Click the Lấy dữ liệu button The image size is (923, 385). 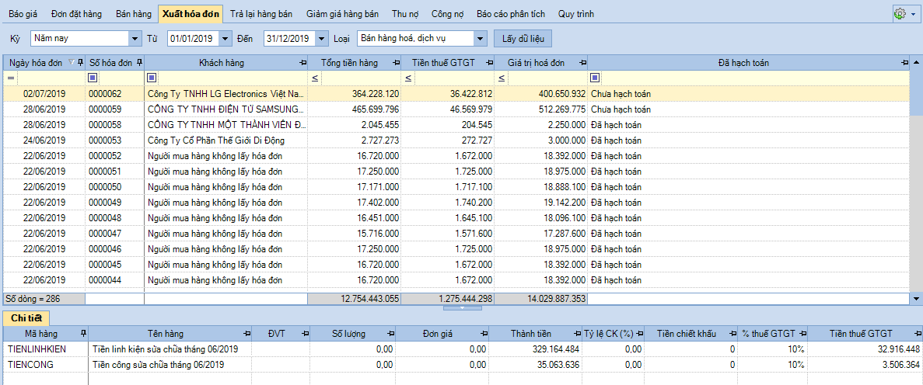point(523,39)
